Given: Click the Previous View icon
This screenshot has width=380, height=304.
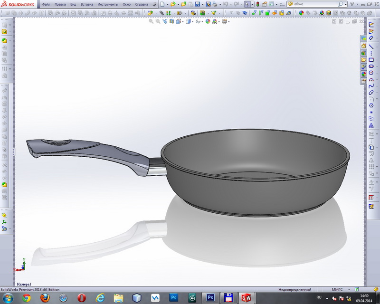Looking at the screenshot, I should [x=165, y=21].
